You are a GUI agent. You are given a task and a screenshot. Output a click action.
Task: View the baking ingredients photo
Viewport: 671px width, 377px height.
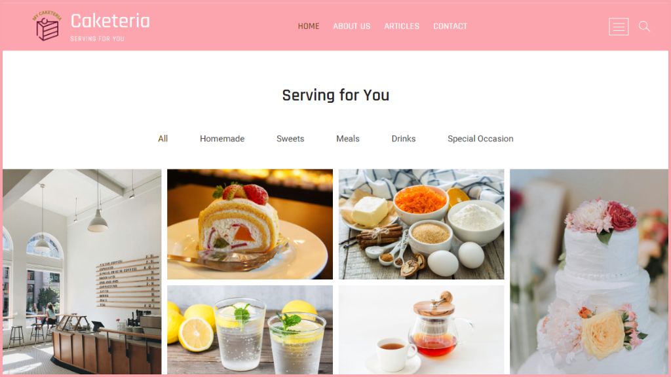421,224
